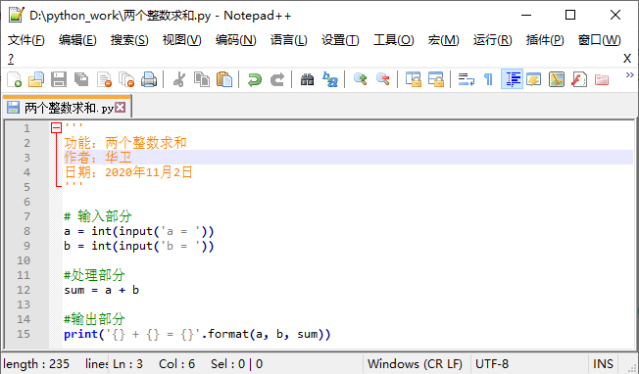The image size is (639, 374).
Task: Open the 编辑(E) menu
Action: click(77, 40)
